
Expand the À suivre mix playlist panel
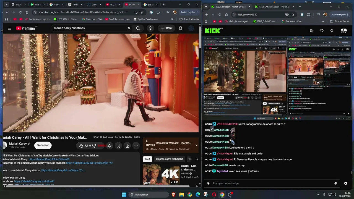[197, 145]
